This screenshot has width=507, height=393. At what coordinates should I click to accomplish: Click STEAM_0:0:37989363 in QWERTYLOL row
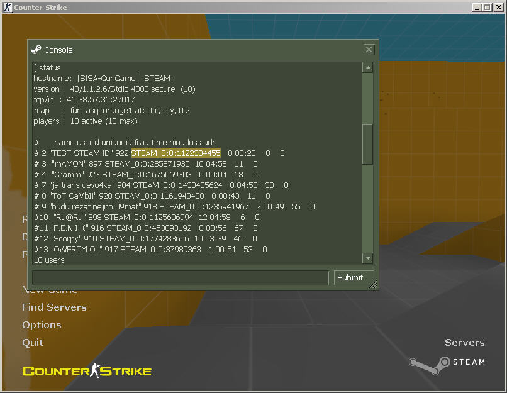[x=160, y=249]
